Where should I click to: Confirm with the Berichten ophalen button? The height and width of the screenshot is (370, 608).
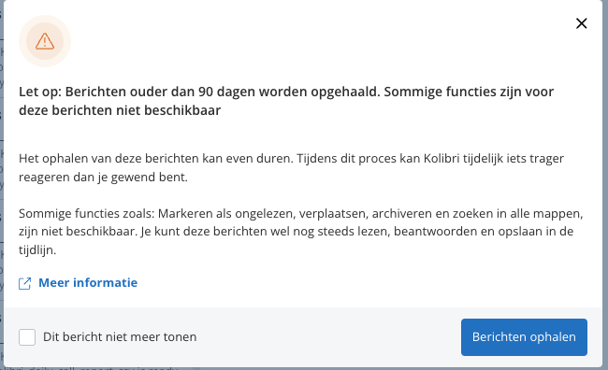[524, 337]
